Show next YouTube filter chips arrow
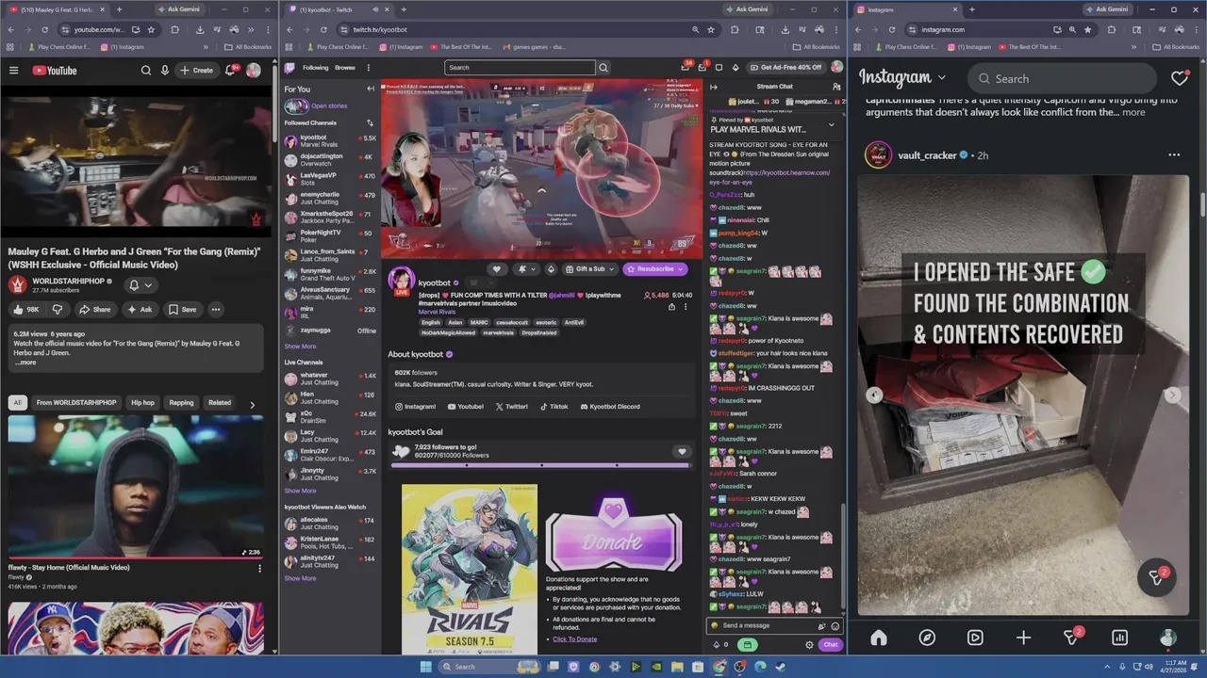Viewport: 1207px width, 678px height. coord(252,404)
